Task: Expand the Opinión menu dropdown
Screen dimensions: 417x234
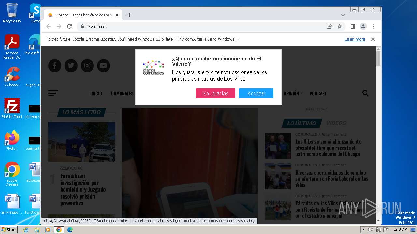Action: [x=293, y=93]
